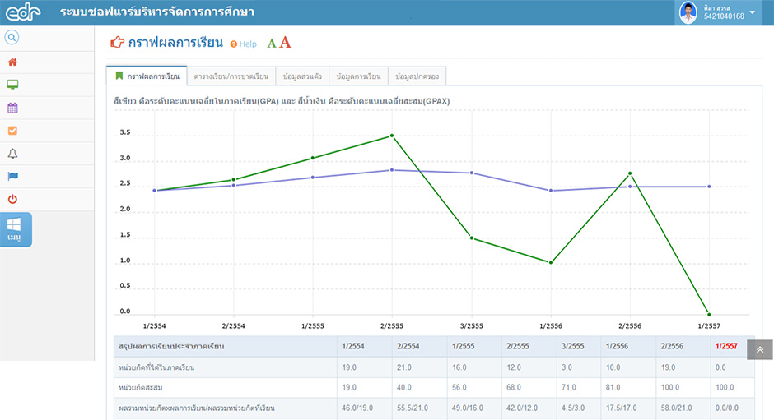The image size is (774, 420).
Task: Open the green monitor icon in sidebar
Action: (12, 85)
